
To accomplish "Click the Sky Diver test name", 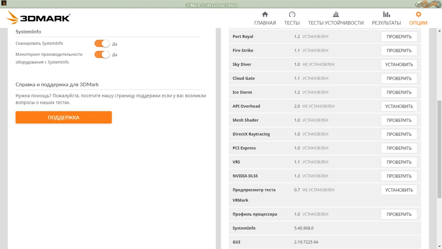I will (x=242, y=65).
